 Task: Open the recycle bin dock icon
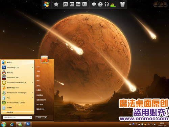coord(122,4)
